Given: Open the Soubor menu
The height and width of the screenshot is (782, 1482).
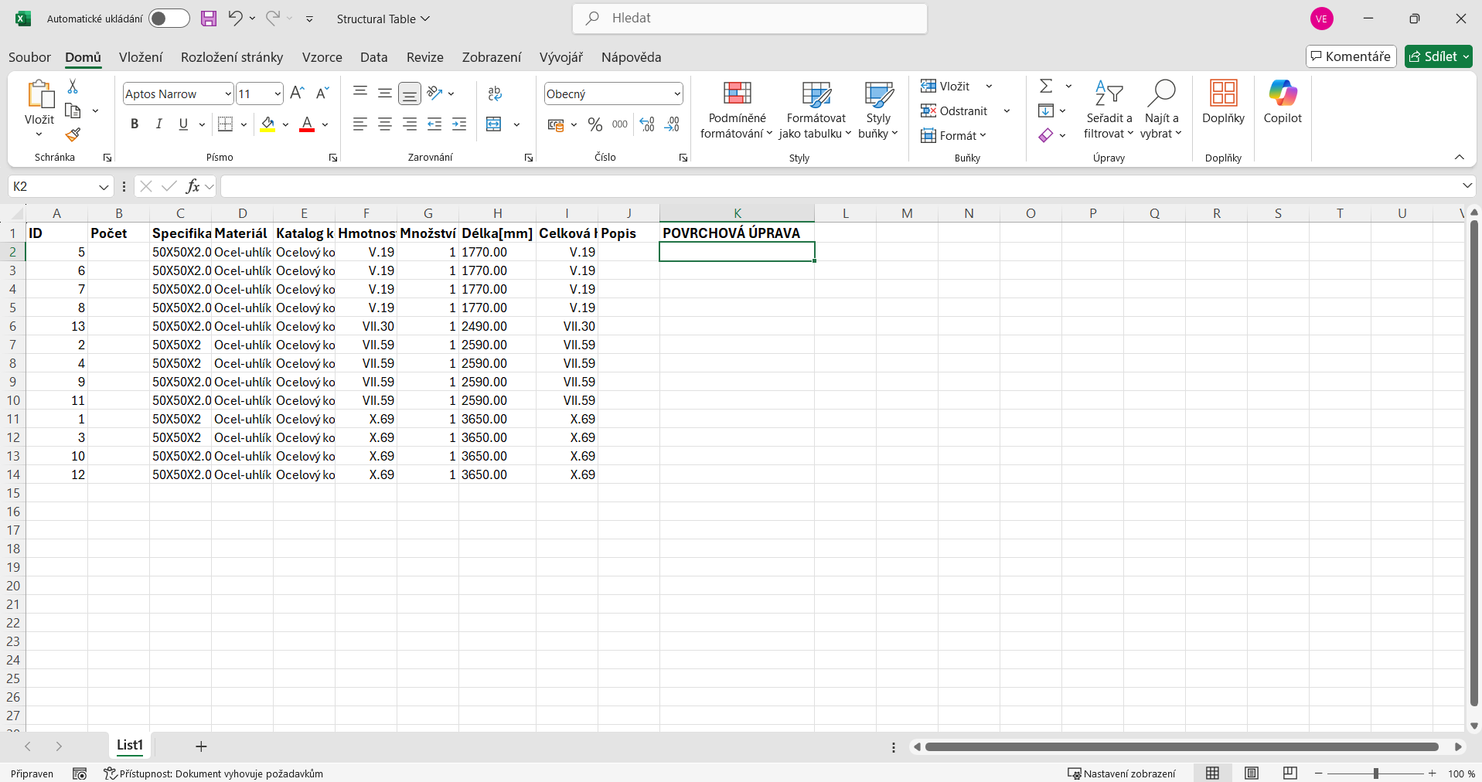Looking at the screenshot, I should (29, 57).
